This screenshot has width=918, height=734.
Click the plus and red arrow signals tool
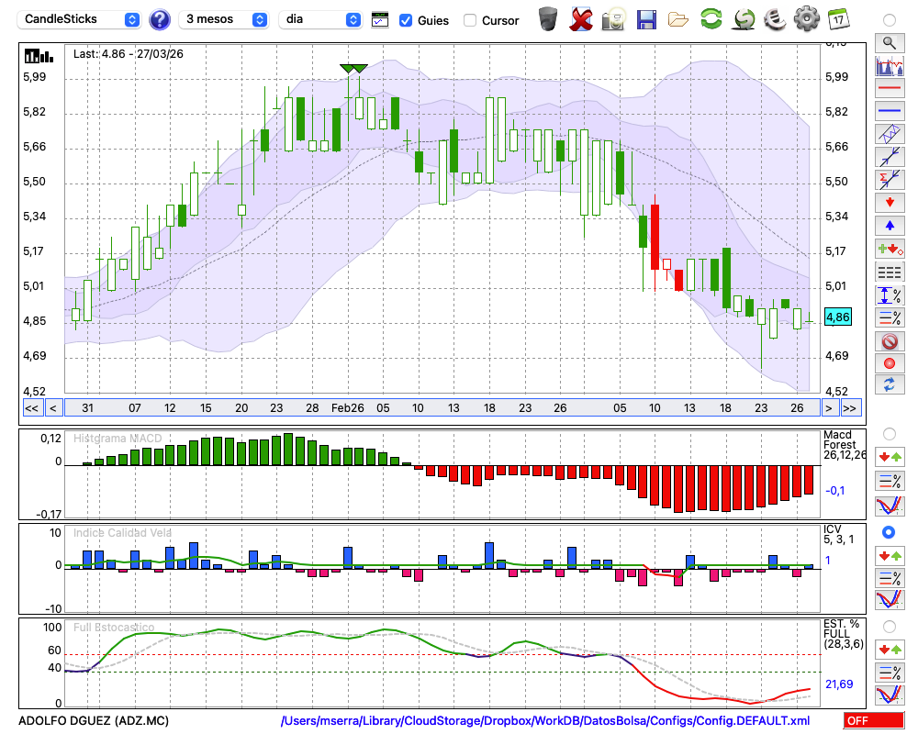pyautogui.click(x=890, y=249)
